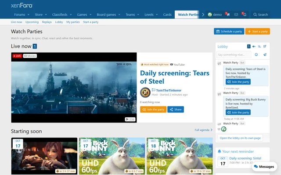The image size is (281, 175).
Task: Go to the Start a party sub-navigation link
Action: [91, 22]
